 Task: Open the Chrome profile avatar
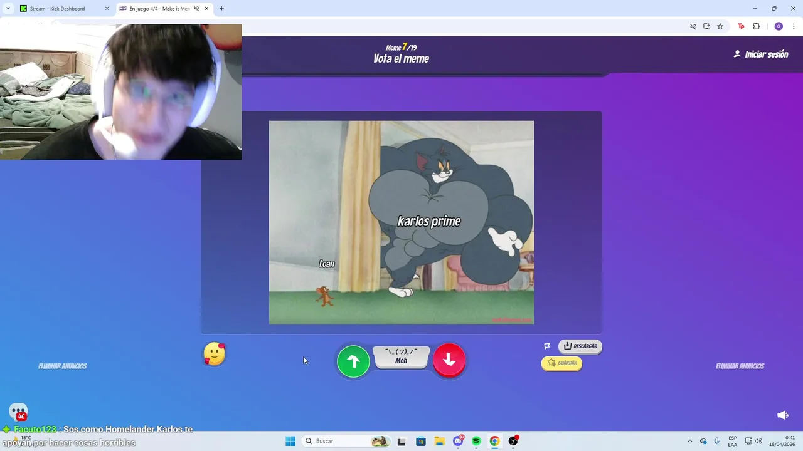[x=779, y=26]
